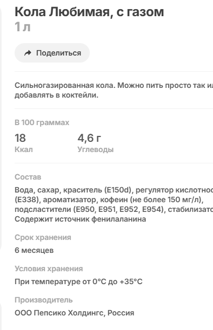The image size is (213, 330).
Task: Click the 4,6 г carbohydrates value
Action: pyautogui.click(x=89, y=138)
